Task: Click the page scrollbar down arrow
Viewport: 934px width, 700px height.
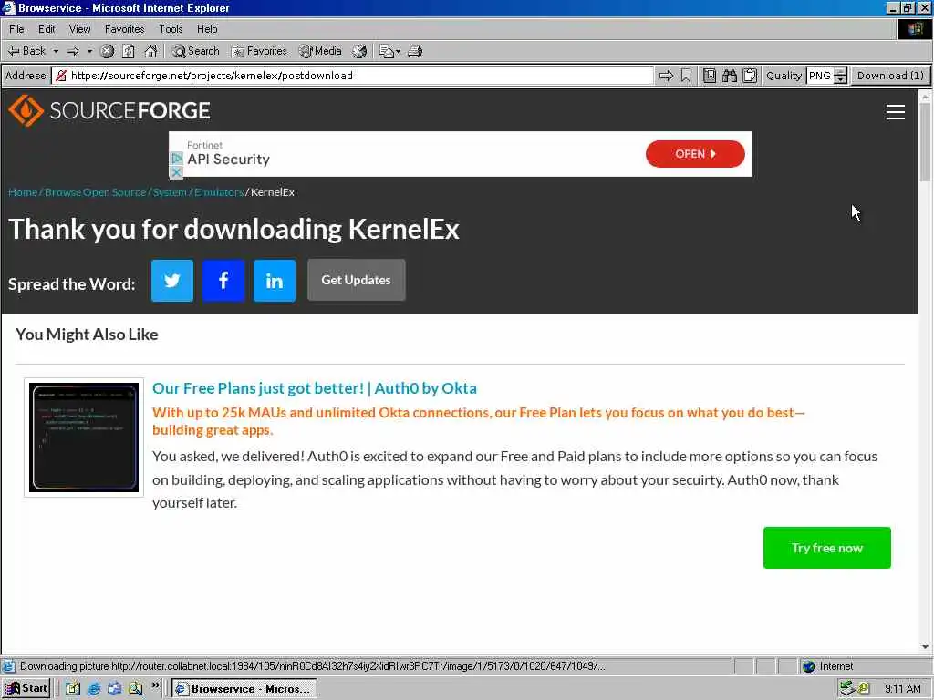Action: 925,647
